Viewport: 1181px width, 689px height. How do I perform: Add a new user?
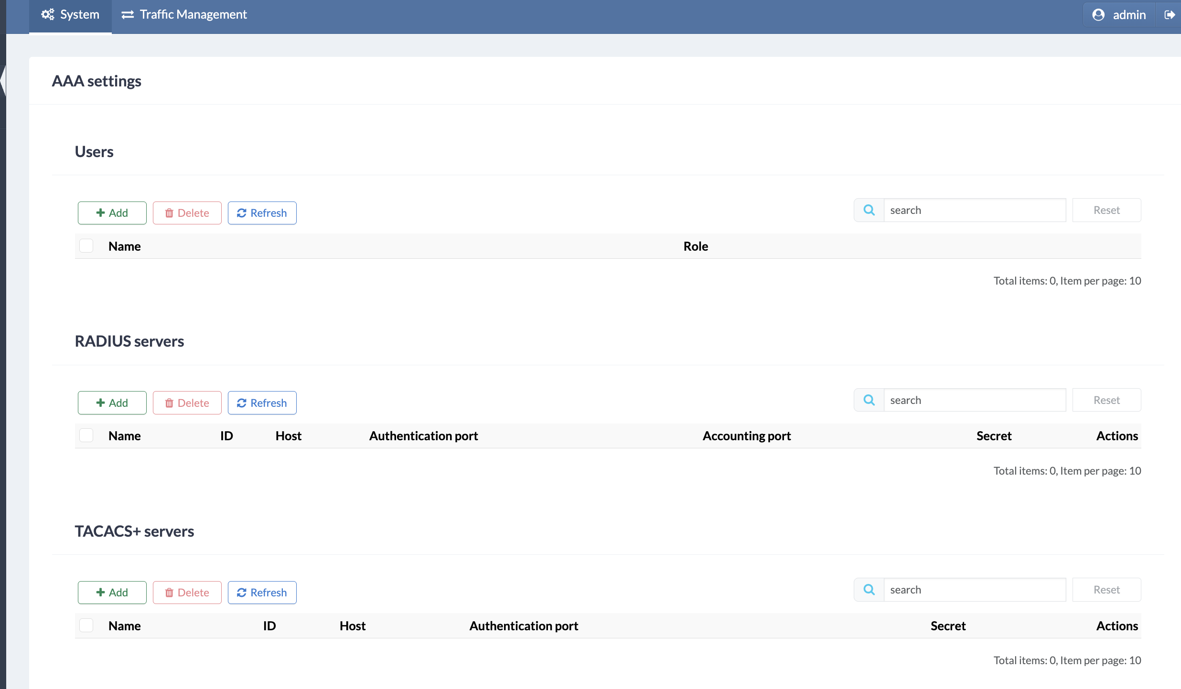point(112,213)
